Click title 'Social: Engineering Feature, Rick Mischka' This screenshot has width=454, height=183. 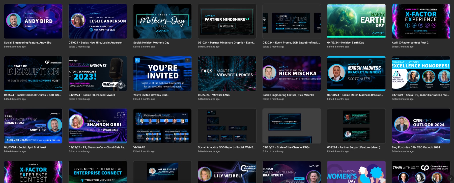288,95
